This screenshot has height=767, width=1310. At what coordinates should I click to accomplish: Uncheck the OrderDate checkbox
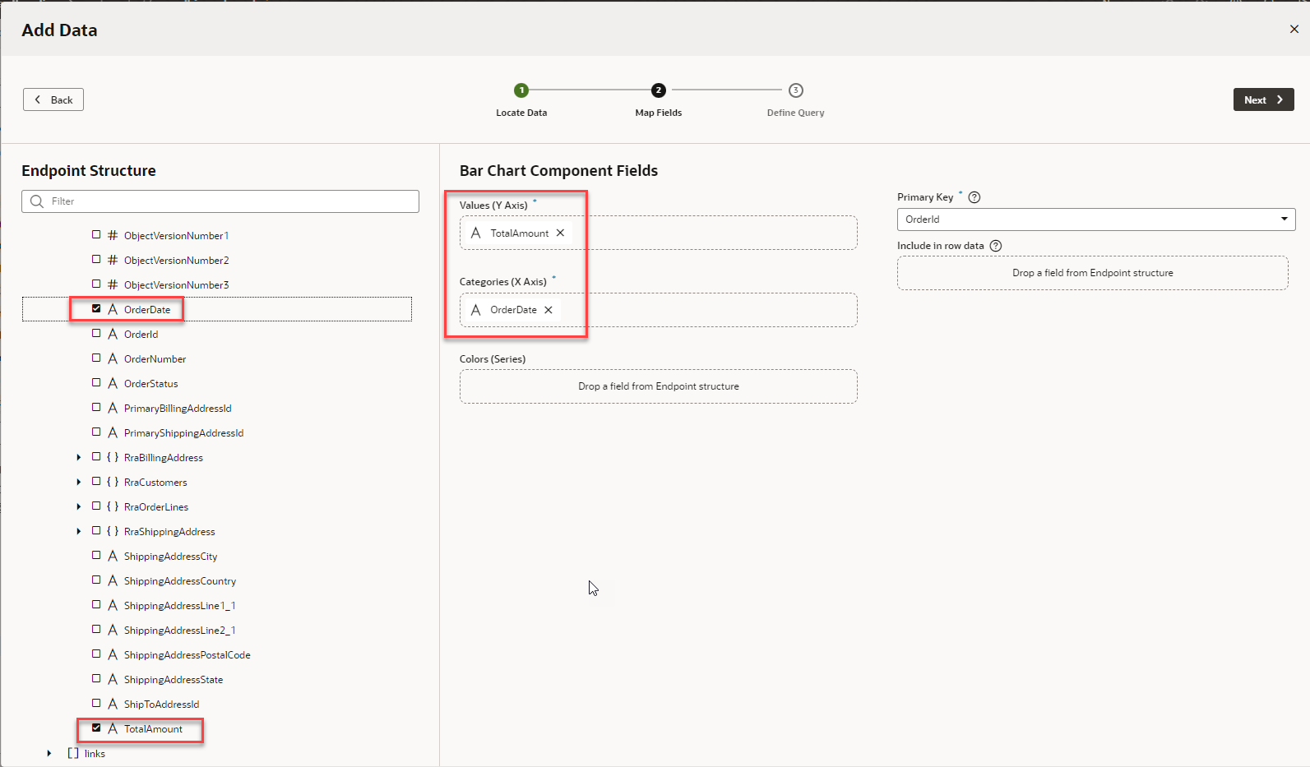click(96, 309)
